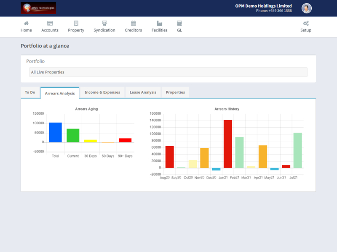Click the light green Jul21 bar
Viewport: 337px width, 252px height.
[x=298, y=150]
